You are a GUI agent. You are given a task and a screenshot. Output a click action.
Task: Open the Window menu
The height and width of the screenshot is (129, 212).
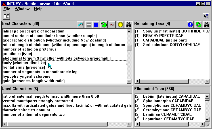coord(22,9)
